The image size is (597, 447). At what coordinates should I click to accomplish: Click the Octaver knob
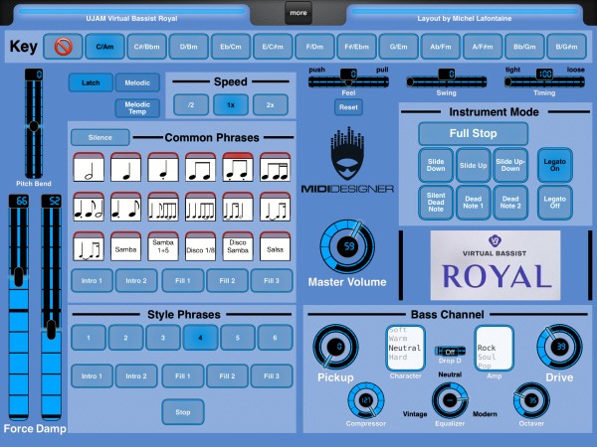(531, 400)
